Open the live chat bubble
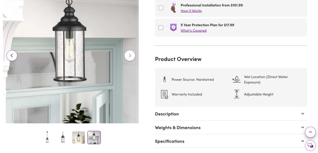Viewport: 318px width, 153px height. click(x=310, y=145)
